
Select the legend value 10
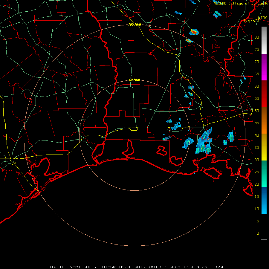tap(257, 209)
